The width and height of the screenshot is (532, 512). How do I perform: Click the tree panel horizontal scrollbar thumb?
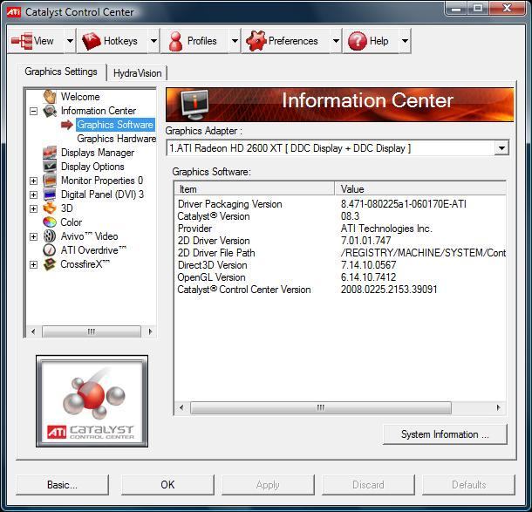click(92, 331)
